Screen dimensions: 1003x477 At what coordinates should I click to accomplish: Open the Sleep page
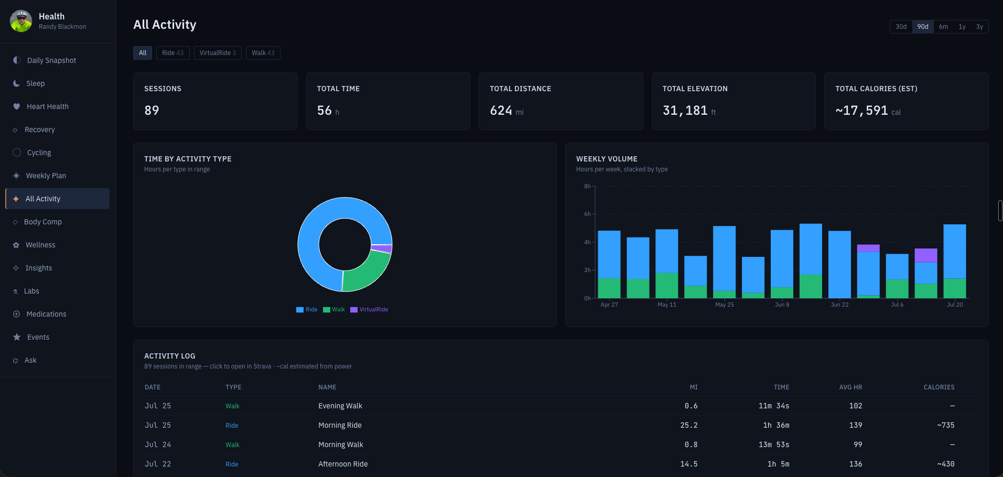coord(58,83)
